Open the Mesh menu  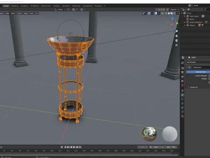(x=13, y=13)
